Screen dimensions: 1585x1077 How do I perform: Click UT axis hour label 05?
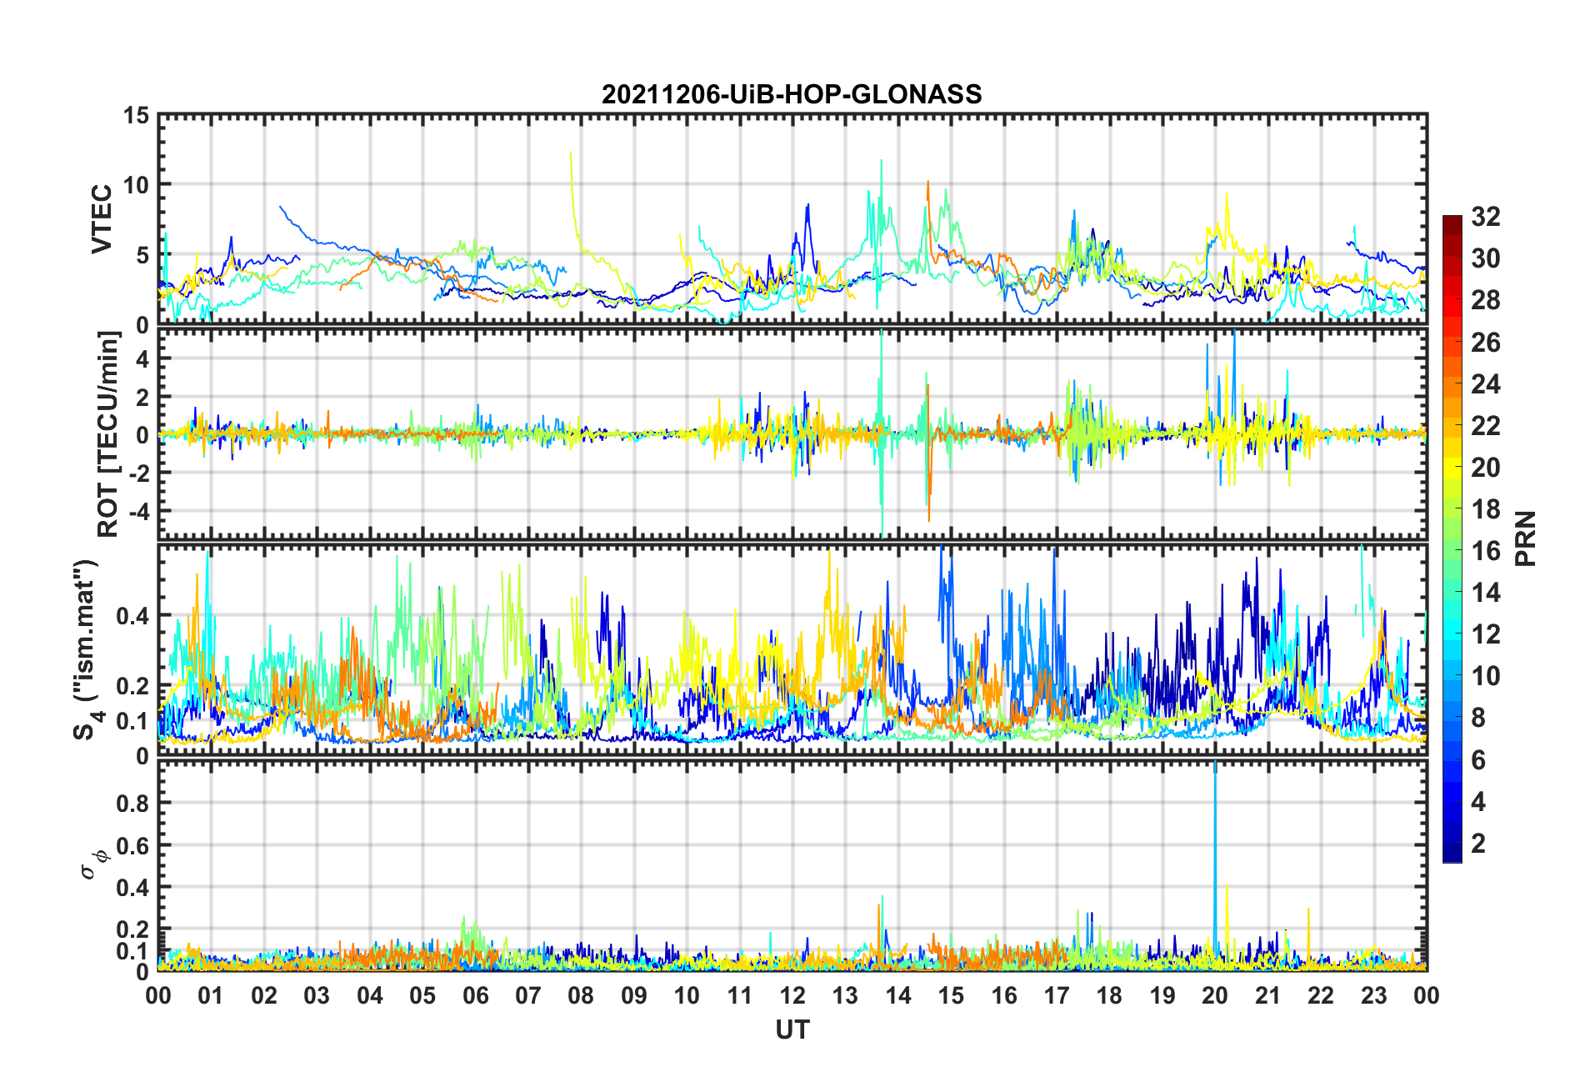click(x=422, y=996)
